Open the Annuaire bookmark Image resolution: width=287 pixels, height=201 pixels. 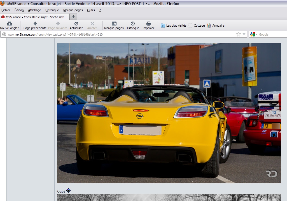click(x=216, y=26)
